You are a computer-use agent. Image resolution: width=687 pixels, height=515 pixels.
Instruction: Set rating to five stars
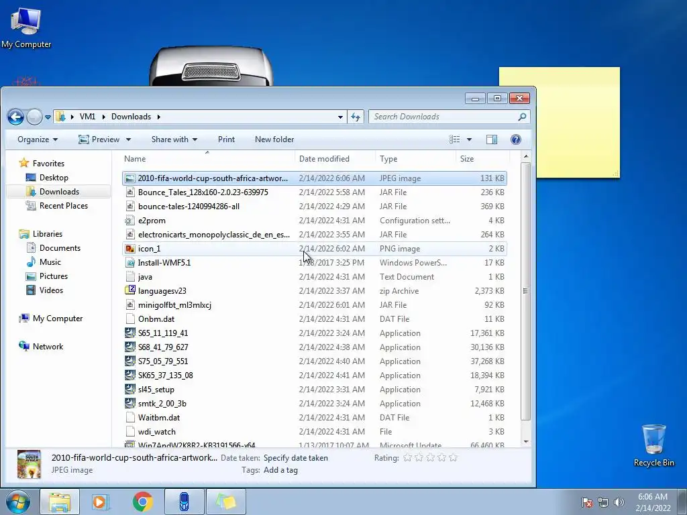454,457
